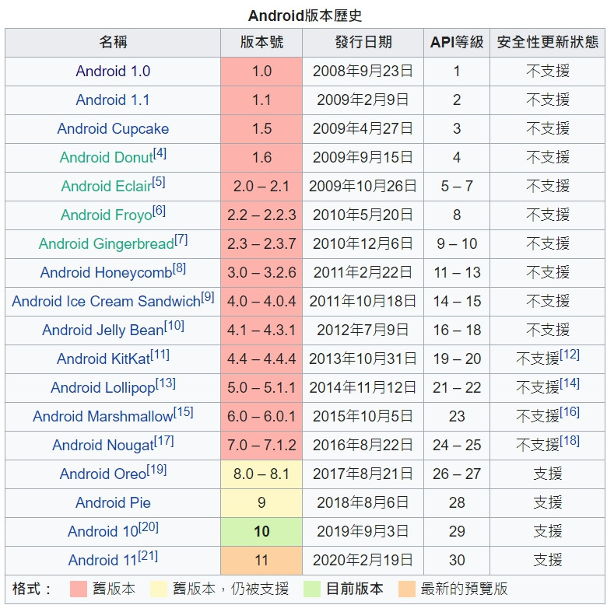This screenshot has width=607, height=605.
Task: Follow footnote [8] beside Android Honeycomb
Action: 179,268
